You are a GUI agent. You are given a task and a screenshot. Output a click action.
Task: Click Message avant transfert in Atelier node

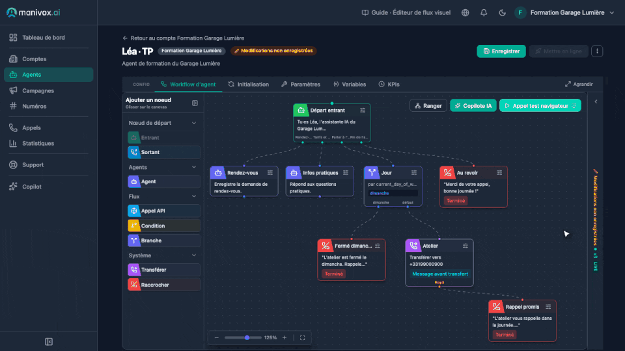[x=440, y=274]
